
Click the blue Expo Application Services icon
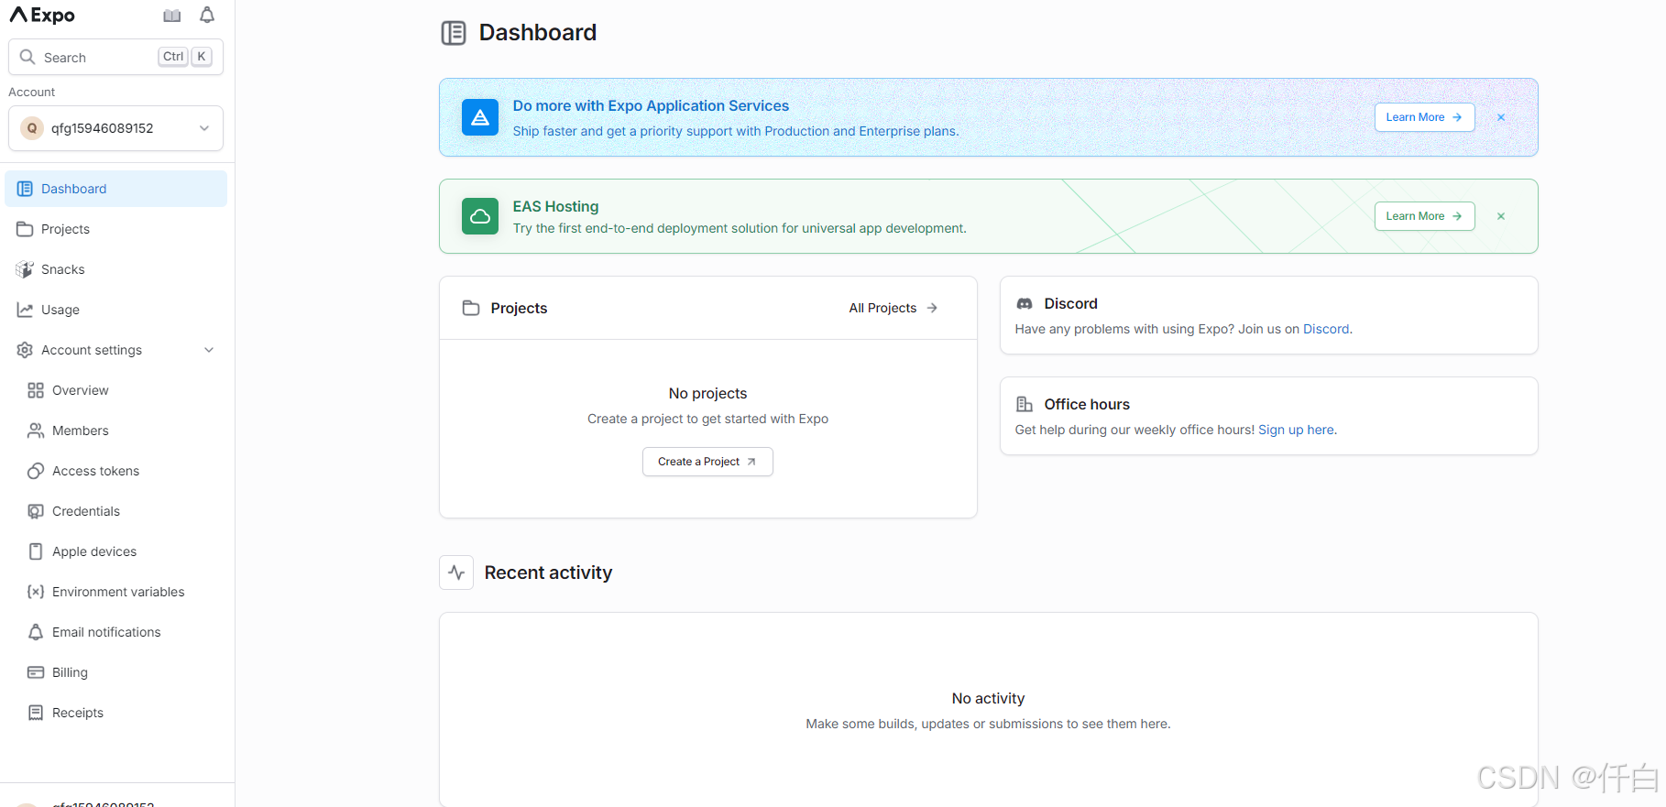[x=480, y=117]
